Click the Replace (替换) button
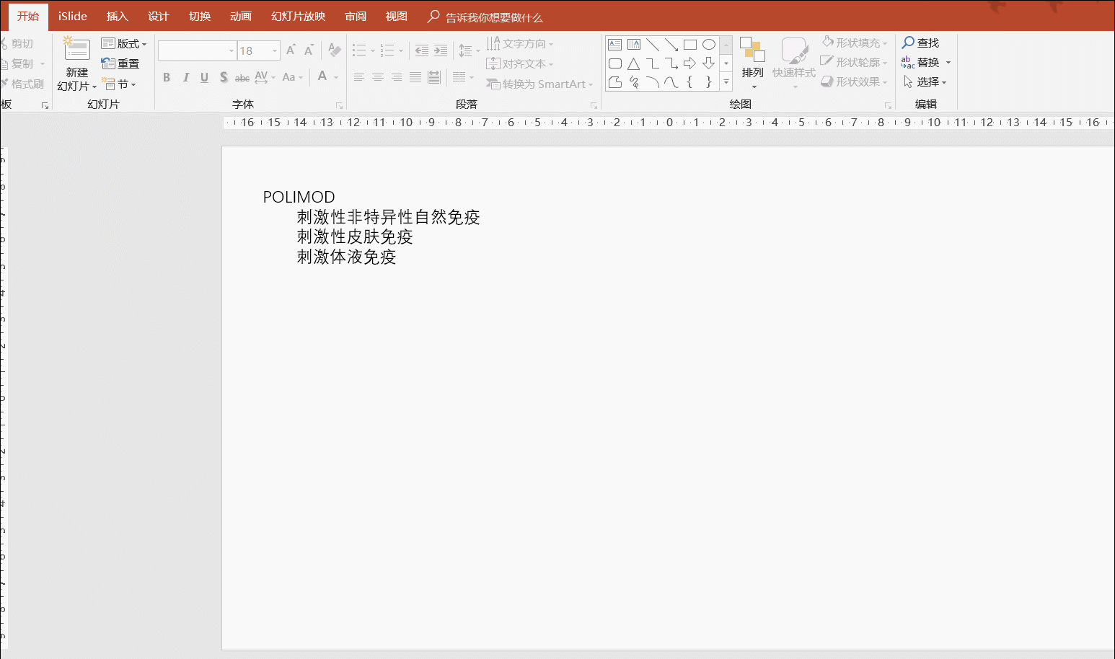Screen dimensions: 1115x659 point(926,63)
